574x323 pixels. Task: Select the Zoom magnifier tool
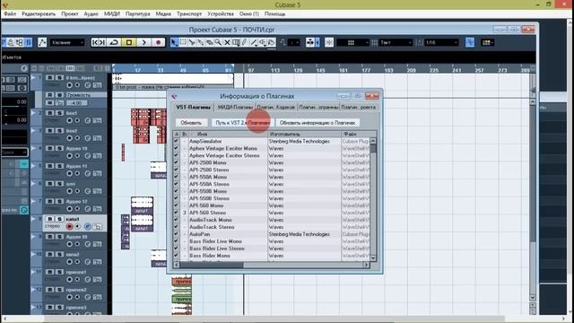pos(218,42)
